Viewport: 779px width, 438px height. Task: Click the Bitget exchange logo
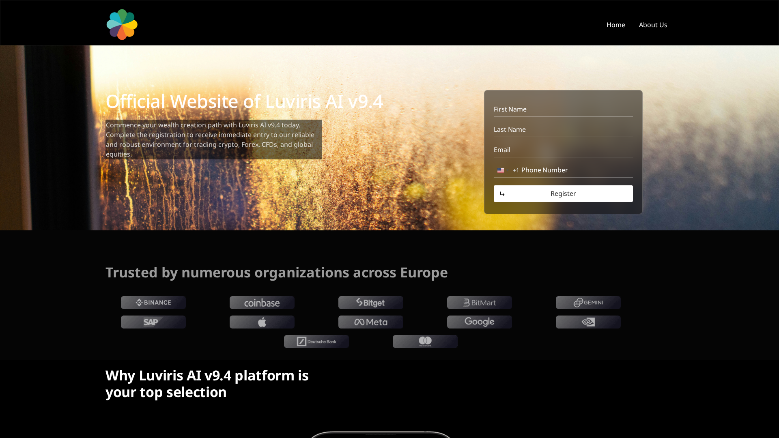tap(370, 302)
